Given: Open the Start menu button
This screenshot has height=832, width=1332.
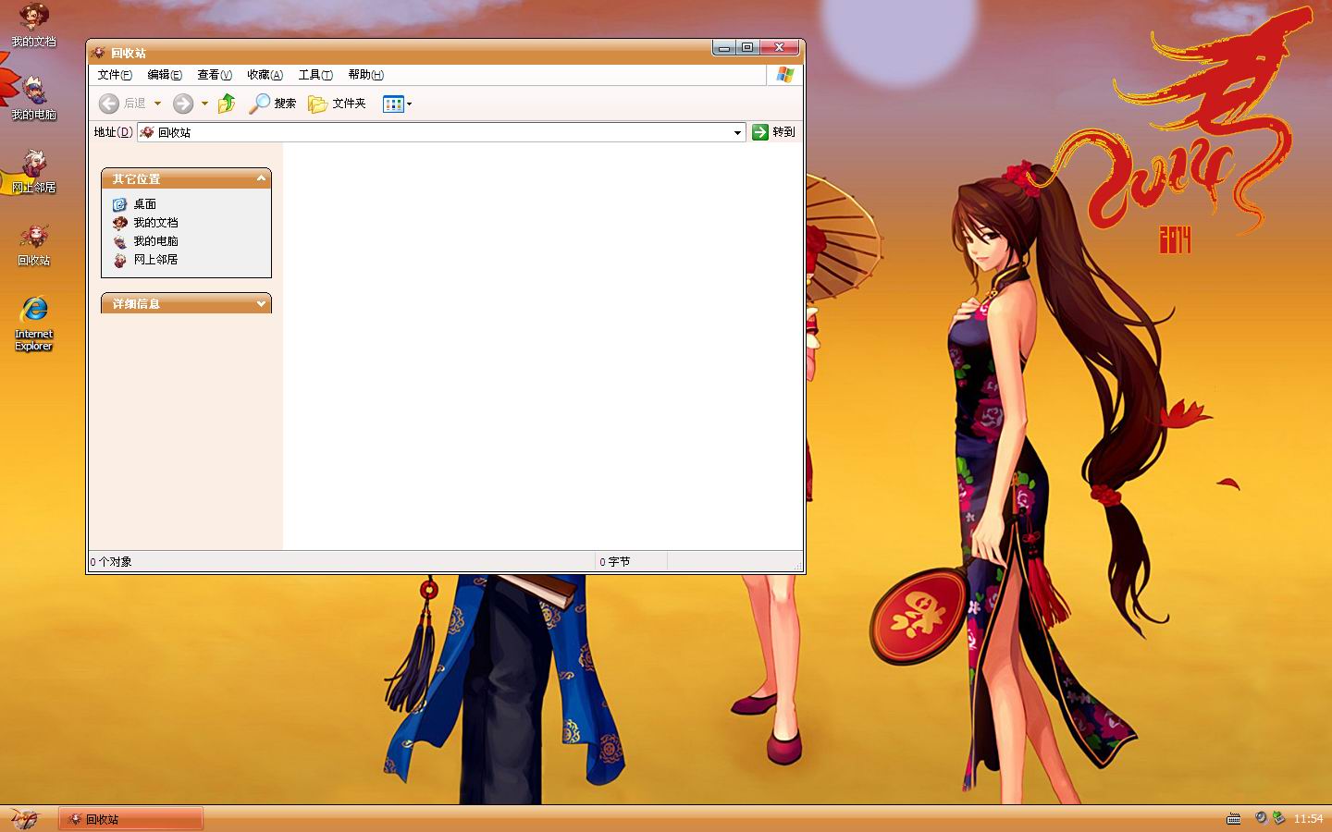Looking at the screenshot, I should (26, 818).
